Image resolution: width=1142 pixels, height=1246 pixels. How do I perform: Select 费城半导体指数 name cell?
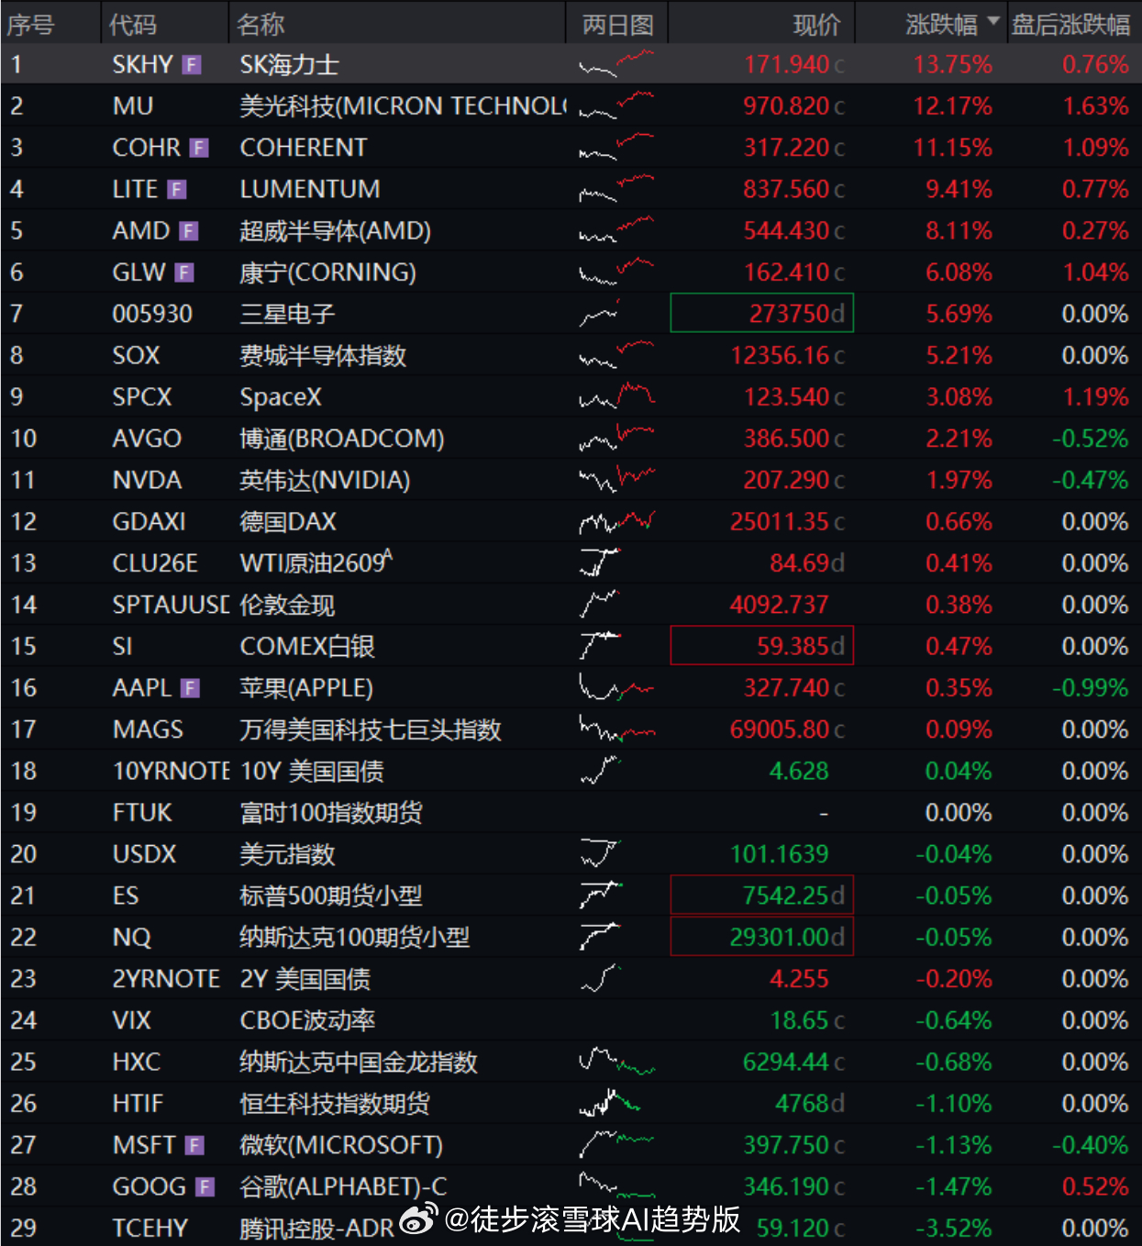click(x=323, y=356)
